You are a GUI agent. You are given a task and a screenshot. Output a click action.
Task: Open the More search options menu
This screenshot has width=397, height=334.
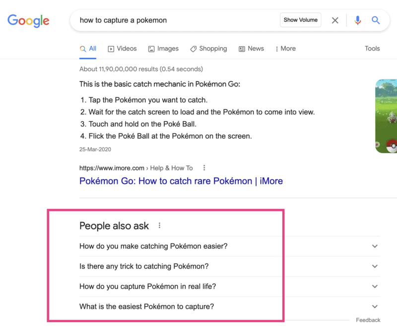(x=285, y=49)
